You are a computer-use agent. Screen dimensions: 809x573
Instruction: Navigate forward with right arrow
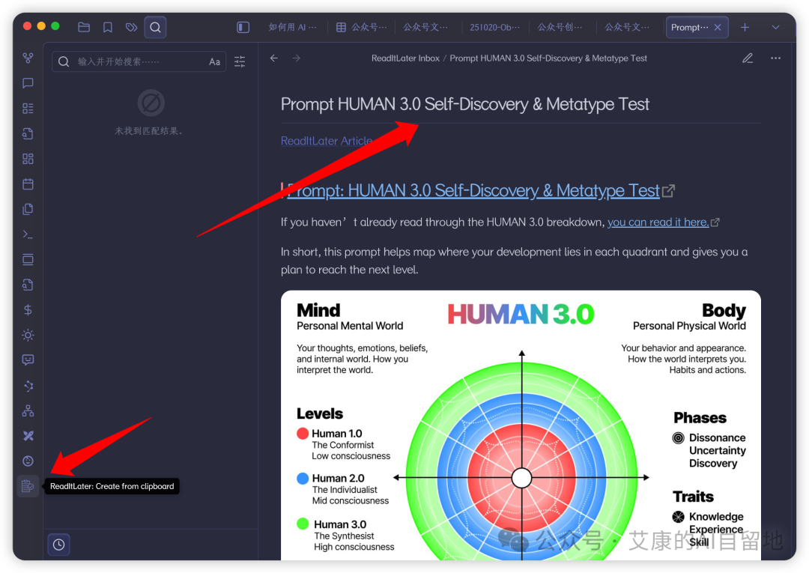coord(297,58)
